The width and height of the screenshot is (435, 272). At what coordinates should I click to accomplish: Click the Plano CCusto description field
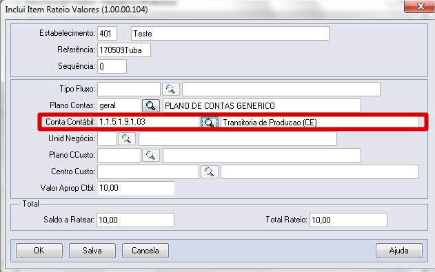click(261, 155)
